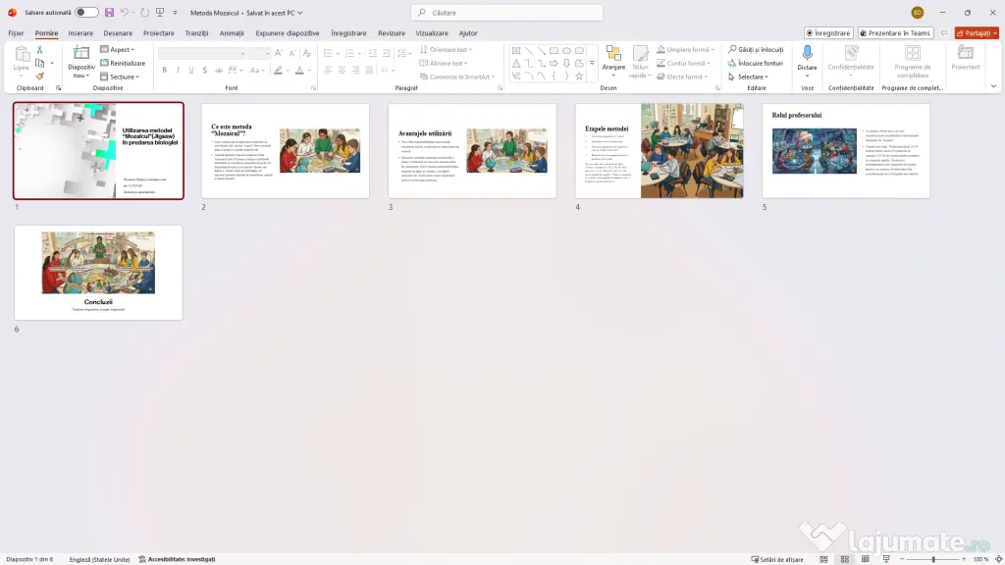Open Orientare text dropdown
The width and height of the screenshot is (1005, 565).
(x=447, y=49)
